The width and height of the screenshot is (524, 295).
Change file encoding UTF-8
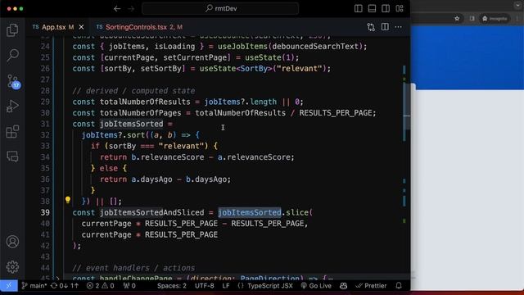[204, 286]
